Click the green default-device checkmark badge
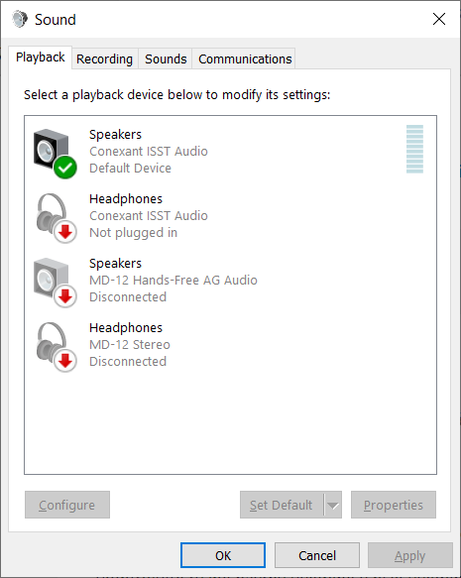 click(x=65, y=168)
